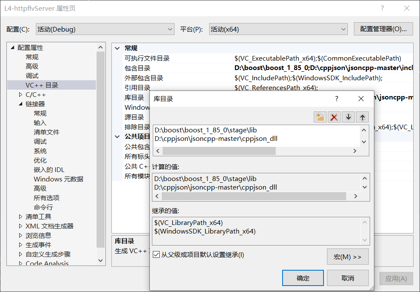Expand the 生成事件 tree node
Screen dimensions: 420x292
(20, 245)
